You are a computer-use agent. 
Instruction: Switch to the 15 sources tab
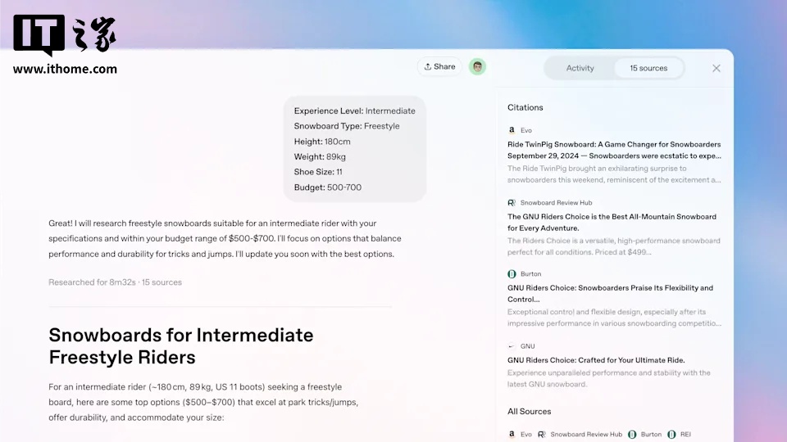(648, 68)
